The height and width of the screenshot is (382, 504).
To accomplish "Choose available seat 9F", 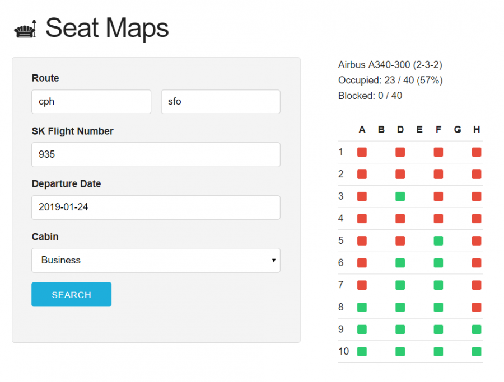I will click(438, 329).
